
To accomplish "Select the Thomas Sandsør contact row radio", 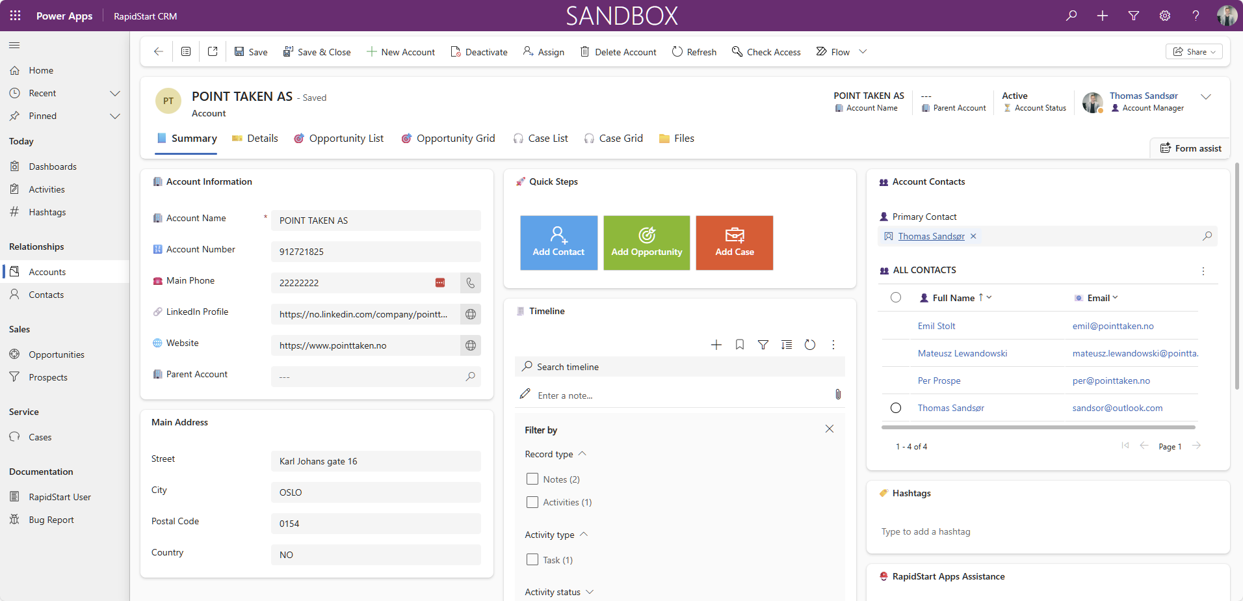I will 896,408.
